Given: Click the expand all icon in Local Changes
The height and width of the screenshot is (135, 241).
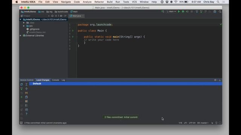Looking at the screenshot, I should click(x=26, y=84).
